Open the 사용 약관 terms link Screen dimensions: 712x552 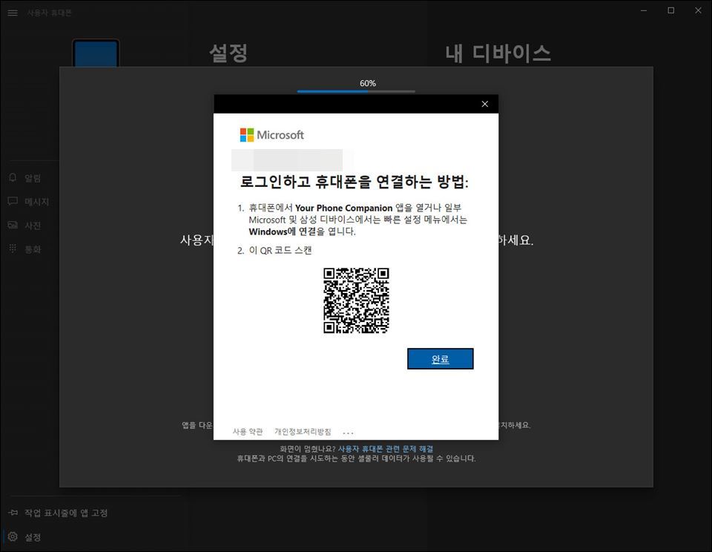(248, 432)
